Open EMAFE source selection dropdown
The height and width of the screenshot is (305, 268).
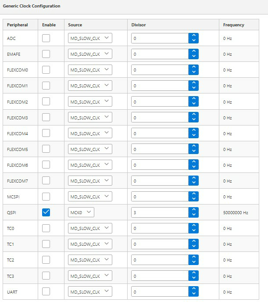click(90, 54)
